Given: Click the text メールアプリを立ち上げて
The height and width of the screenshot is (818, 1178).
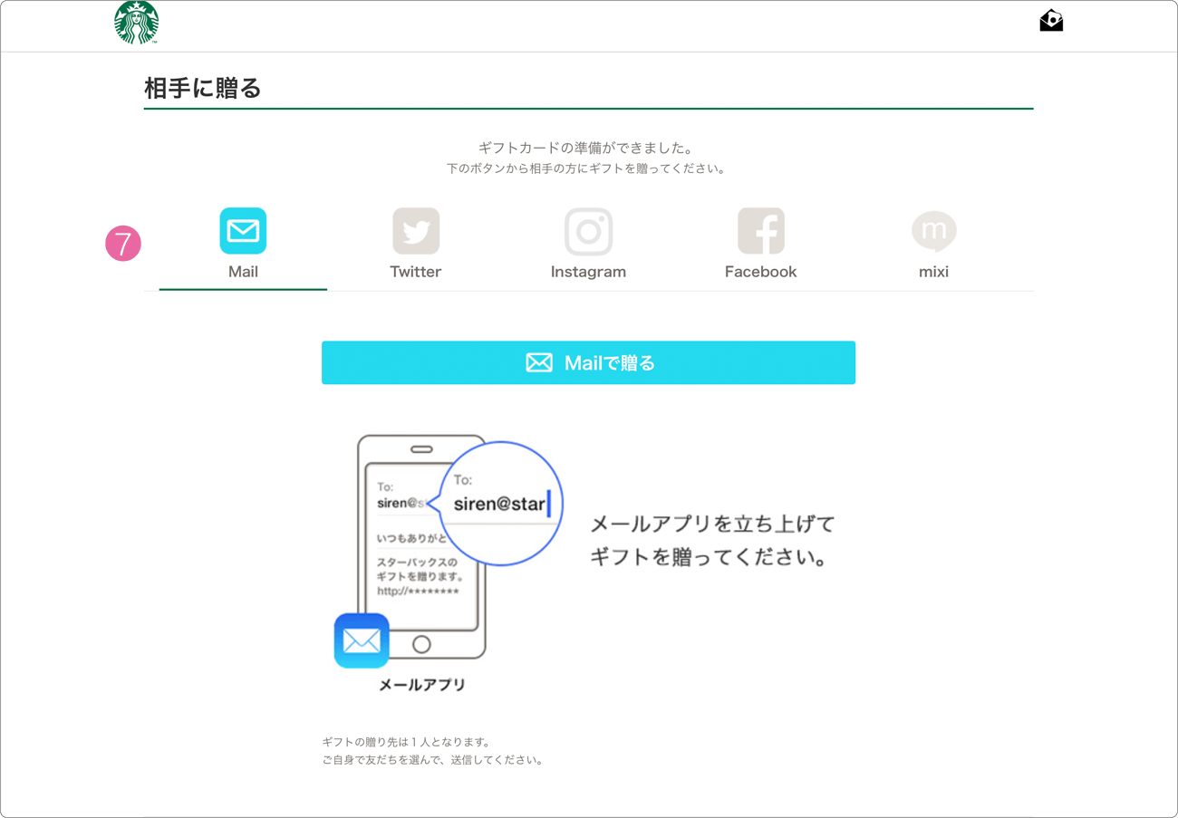Looking at the screenshot, I should pos(712,524).
